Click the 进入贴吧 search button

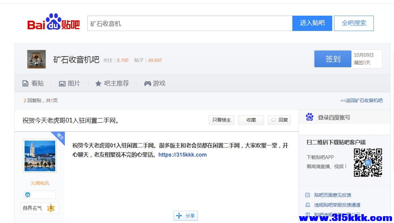[x=312, y=23]
